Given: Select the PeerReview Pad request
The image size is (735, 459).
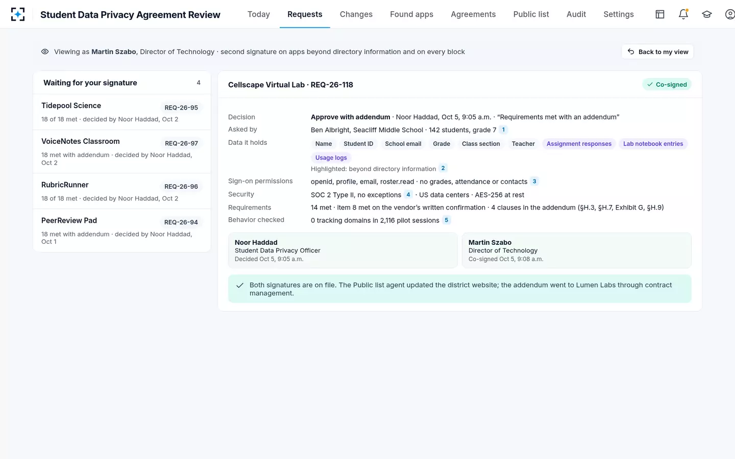Looking at the screenshot, I should 122,231.
